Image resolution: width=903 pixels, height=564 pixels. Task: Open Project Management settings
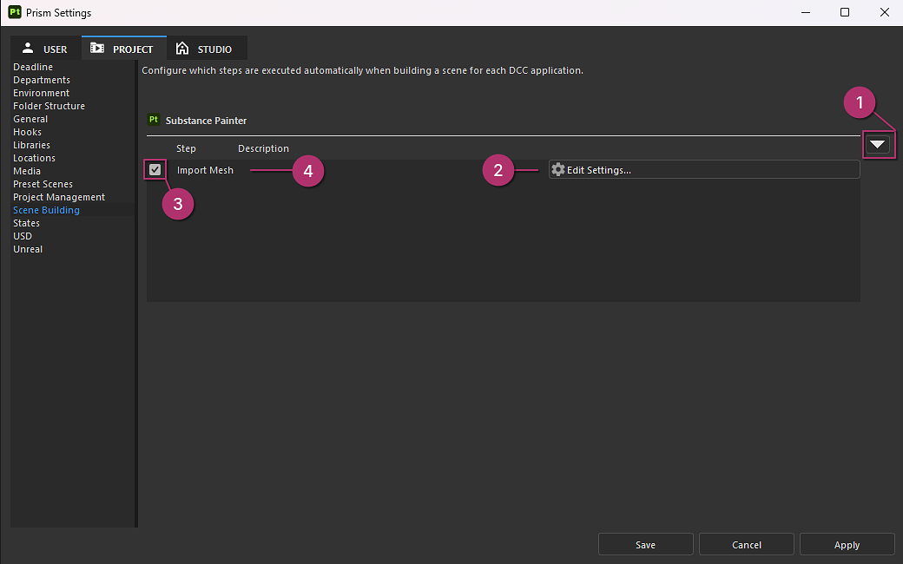point(59,197)
